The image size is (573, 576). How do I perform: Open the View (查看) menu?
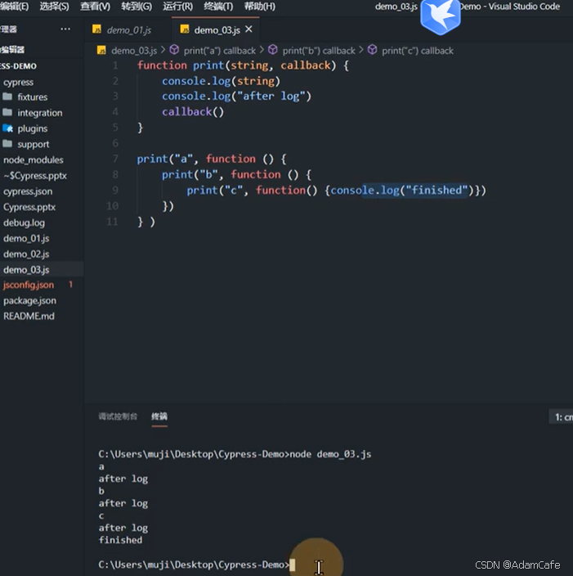click(x=95, y=7)
